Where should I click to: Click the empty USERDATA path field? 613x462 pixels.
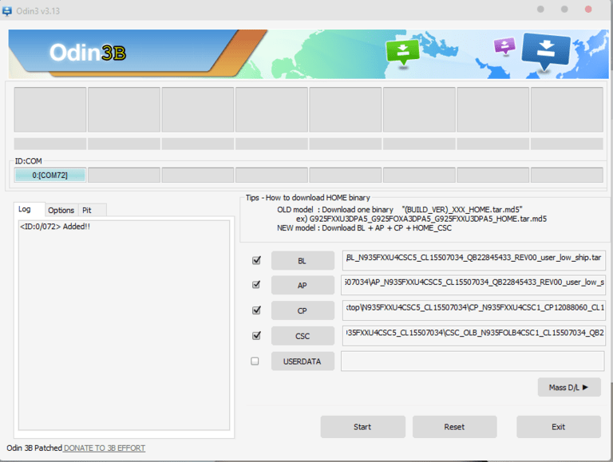point(473,361)
